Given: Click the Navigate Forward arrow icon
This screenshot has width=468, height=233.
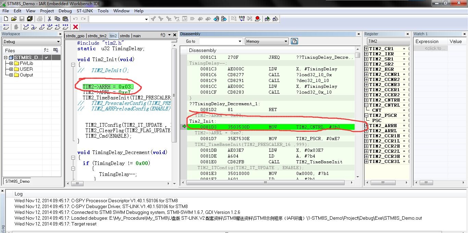Looking at the screenshot, I should (x=224, y=19).
